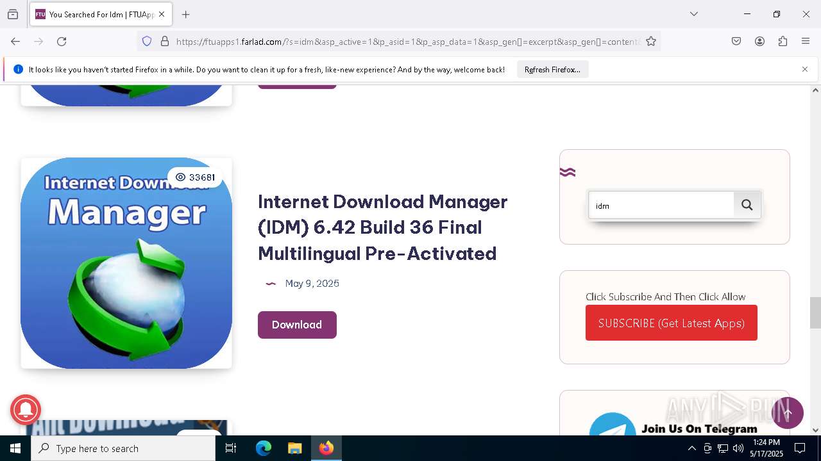Image resolution: width=821 pixels, height=461 pixels.
Task: Expand list all tabs dropdown arrow
Action: pyautogui.click(x=694, y=14)
